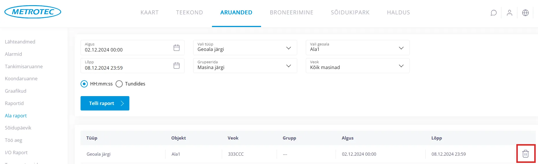Delete the Geoala järgi report row
Image resolution: width=538 pixels, height=164 pixels.
pyautogui.click(x=525, y=154)
